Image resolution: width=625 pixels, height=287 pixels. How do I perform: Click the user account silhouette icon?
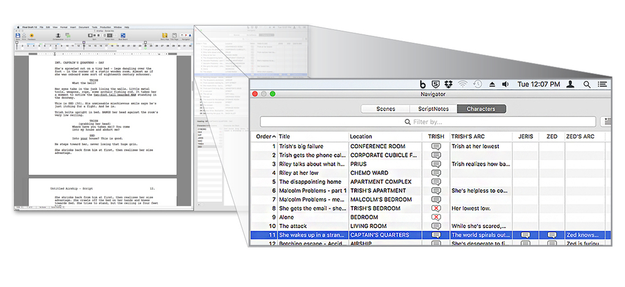click(x=570, y=84)
